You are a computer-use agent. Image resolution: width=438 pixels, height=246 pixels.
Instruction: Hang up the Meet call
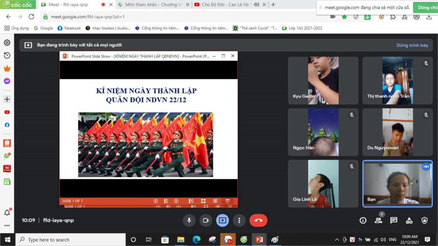(258, 220)
